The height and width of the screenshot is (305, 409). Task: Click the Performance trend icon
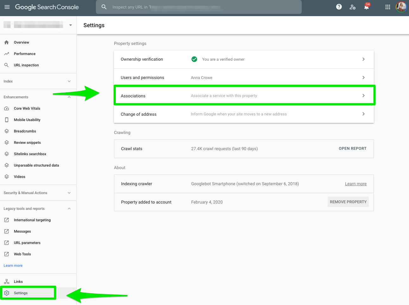point(7,54)
